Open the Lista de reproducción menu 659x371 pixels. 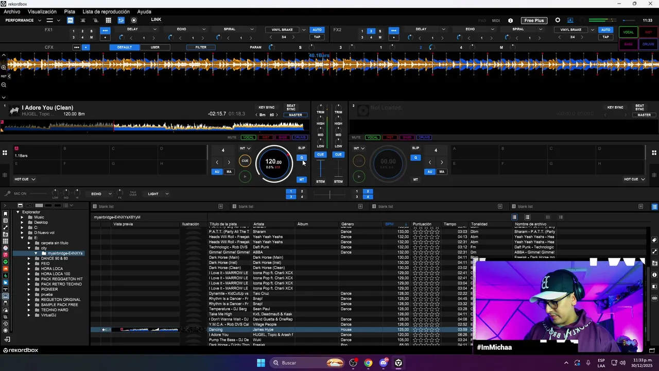click(x=106, y=11)
